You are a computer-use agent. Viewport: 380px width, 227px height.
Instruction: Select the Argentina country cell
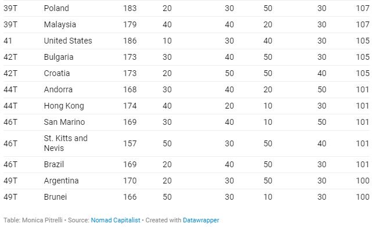62,181
